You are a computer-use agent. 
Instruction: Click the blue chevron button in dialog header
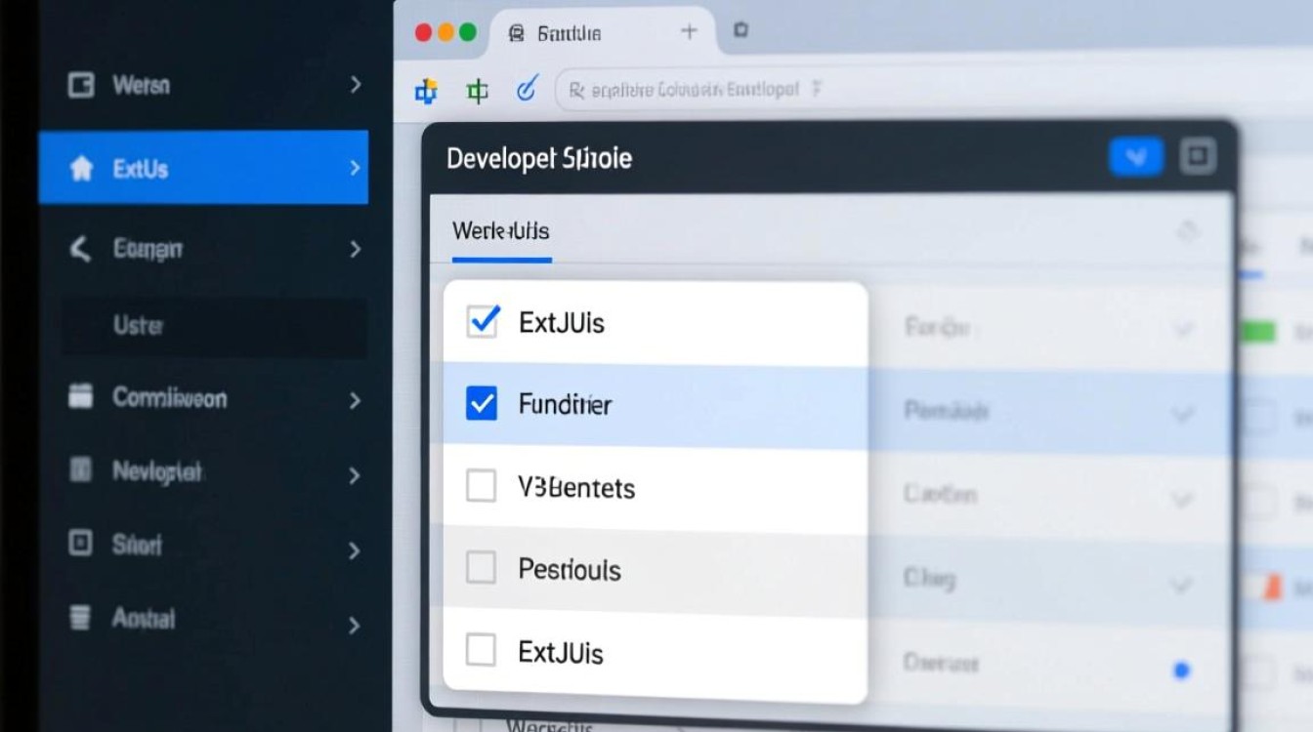point(1136,156)
